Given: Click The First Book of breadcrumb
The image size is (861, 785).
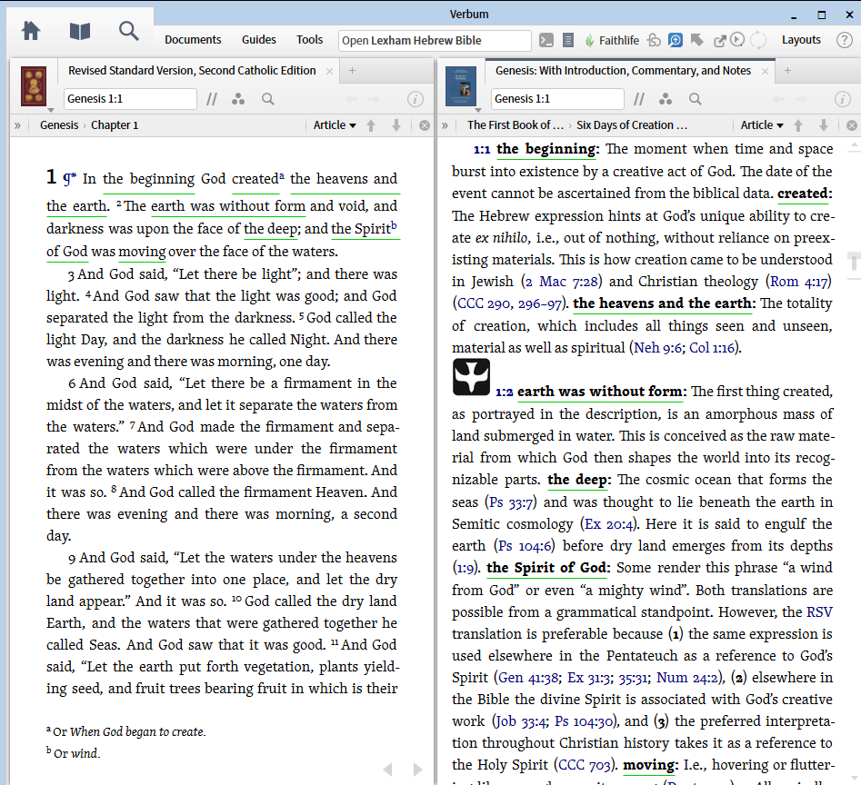Looking at the screenshot, I should 516,125.
